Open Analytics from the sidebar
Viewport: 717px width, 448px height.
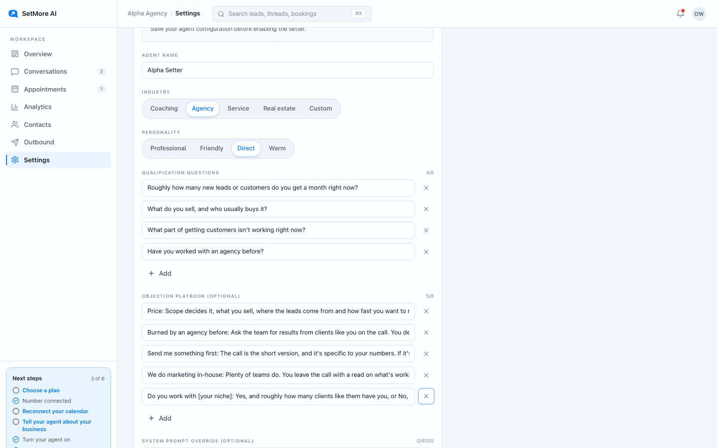coord(58,107)
